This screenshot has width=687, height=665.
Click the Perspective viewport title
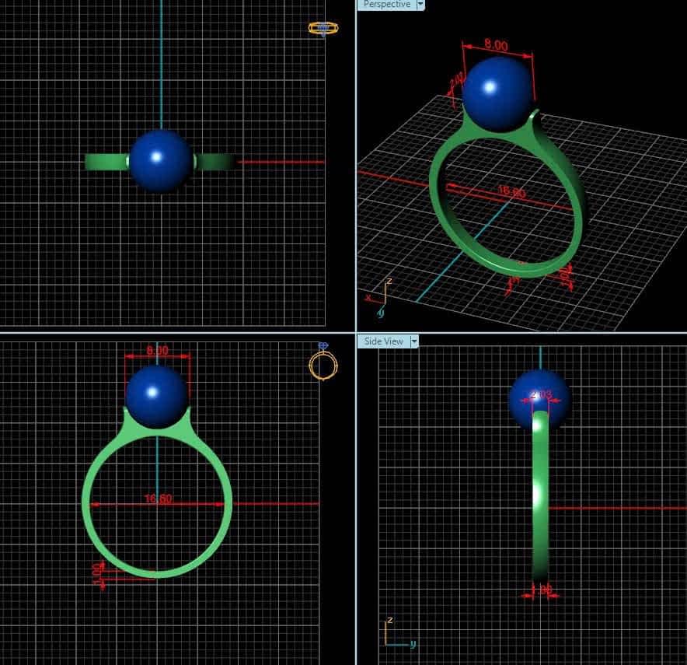pyautogui.click(x=386, y=5)
